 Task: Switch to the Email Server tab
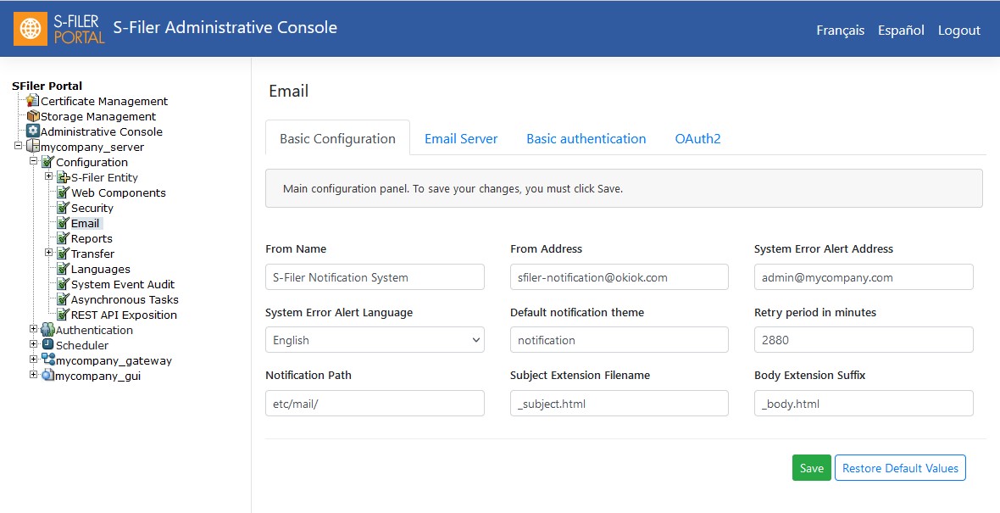tap(461, 138)
